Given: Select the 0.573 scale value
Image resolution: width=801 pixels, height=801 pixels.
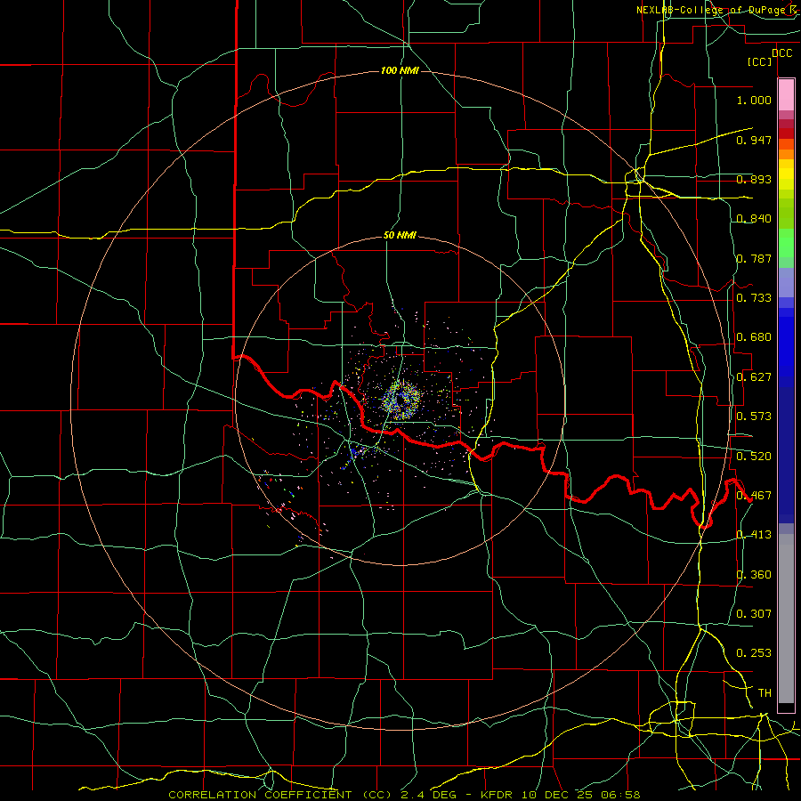Looking at the screenshot, I should [x=754, y=417].
